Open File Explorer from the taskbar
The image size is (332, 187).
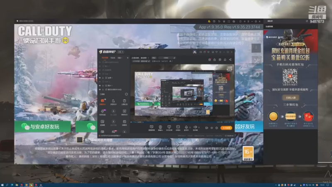click(17, 185)
